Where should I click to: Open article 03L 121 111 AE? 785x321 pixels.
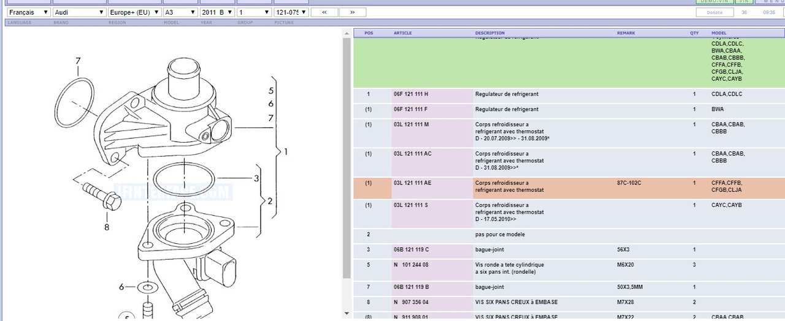[412, 183]
